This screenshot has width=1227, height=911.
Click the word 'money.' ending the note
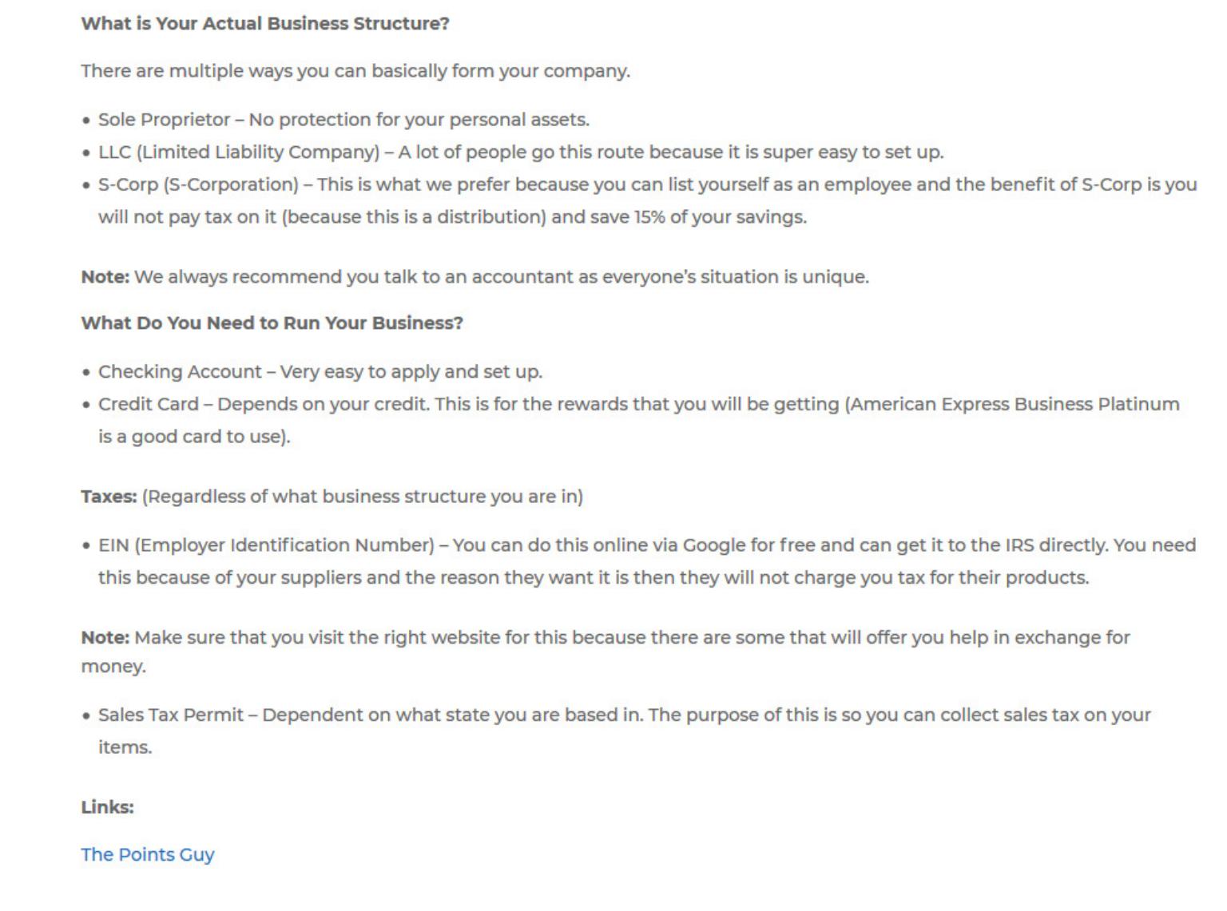click(113, 667)
